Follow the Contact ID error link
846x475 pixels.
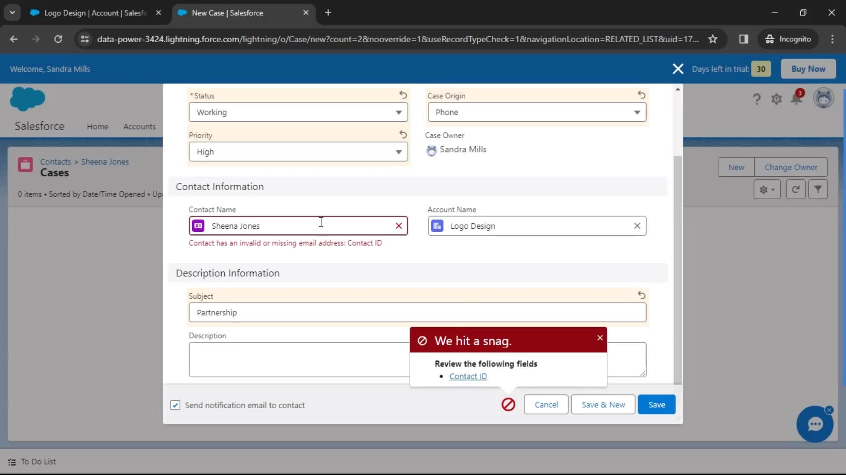(x=468, y=376)
